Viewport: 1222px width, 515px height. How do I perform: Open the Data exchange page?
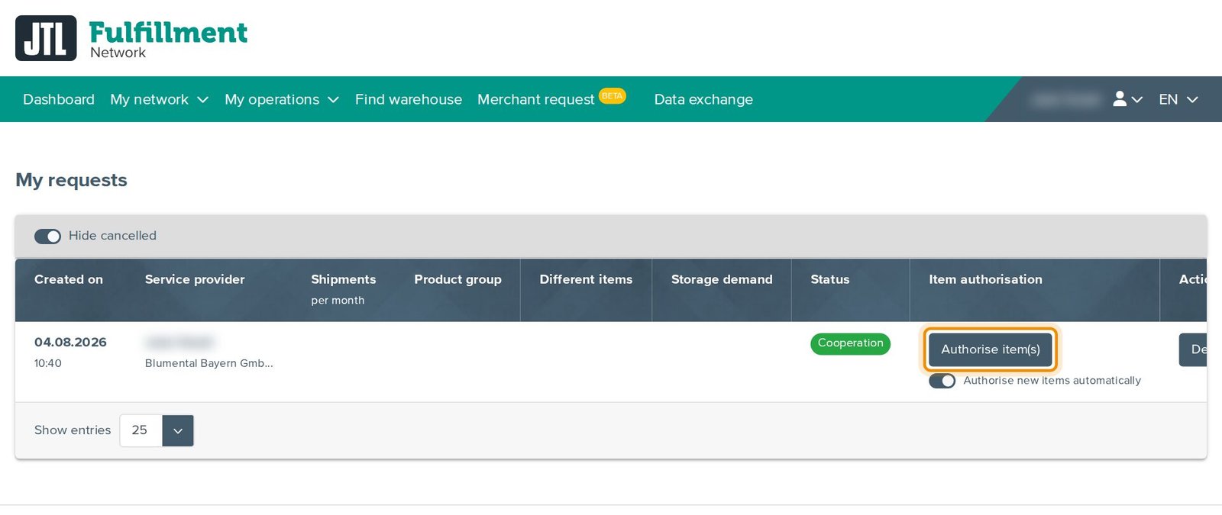click(703, 99)
